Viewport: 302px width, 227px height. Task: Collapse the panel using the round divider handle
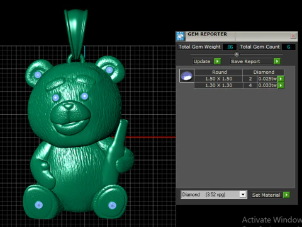click(237, 54)
